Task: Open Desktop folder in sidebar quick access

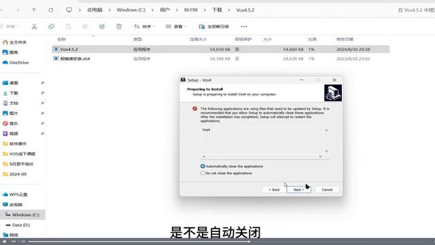Action: pos(10,83)
